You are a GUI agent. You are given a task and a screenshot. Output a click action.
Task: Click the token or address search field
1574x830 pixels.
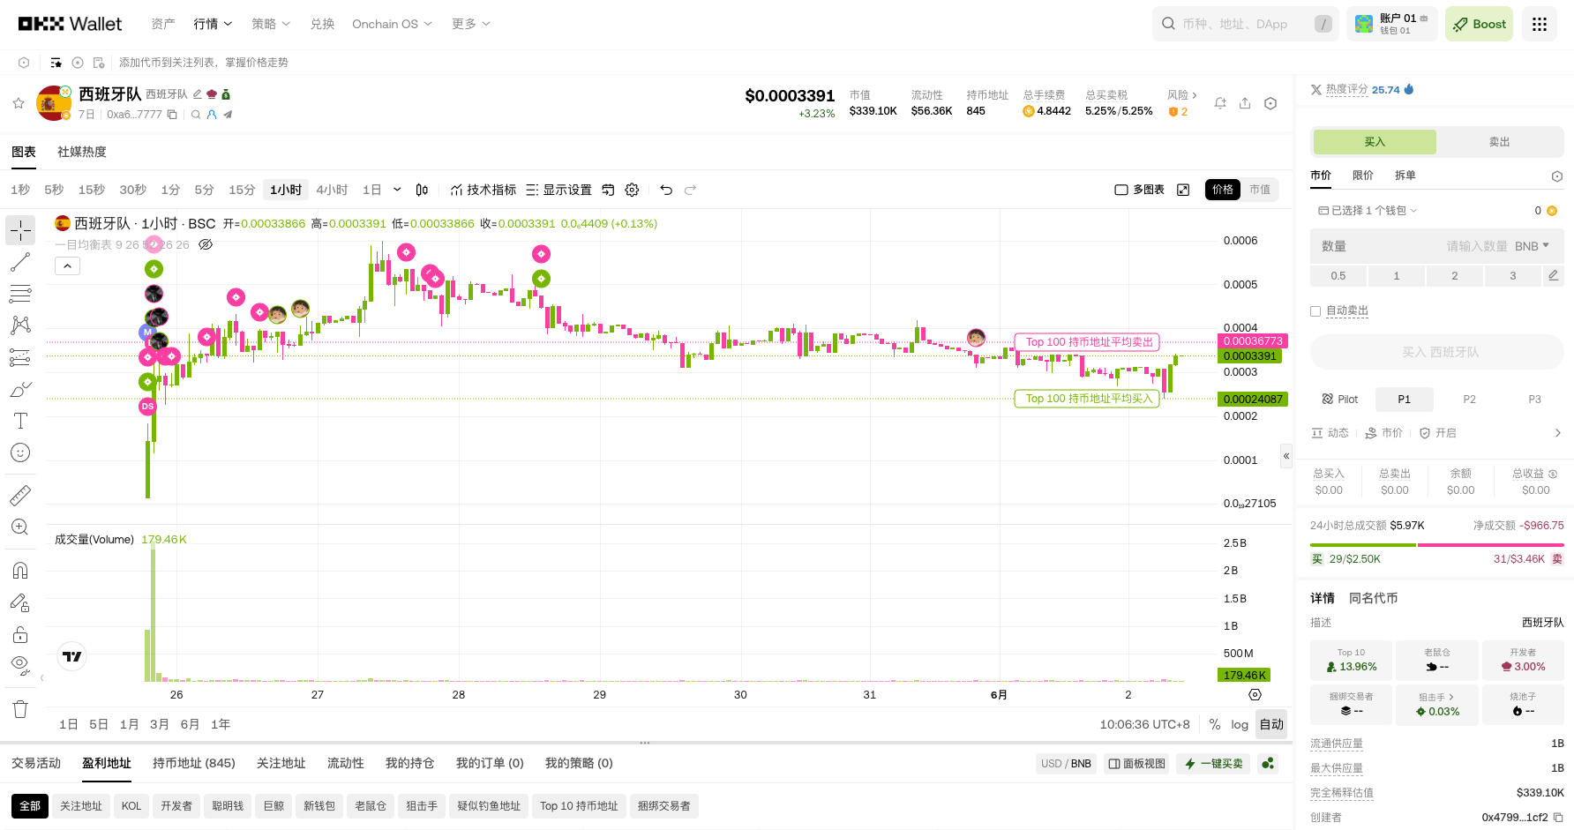(x=1246, y=24)
